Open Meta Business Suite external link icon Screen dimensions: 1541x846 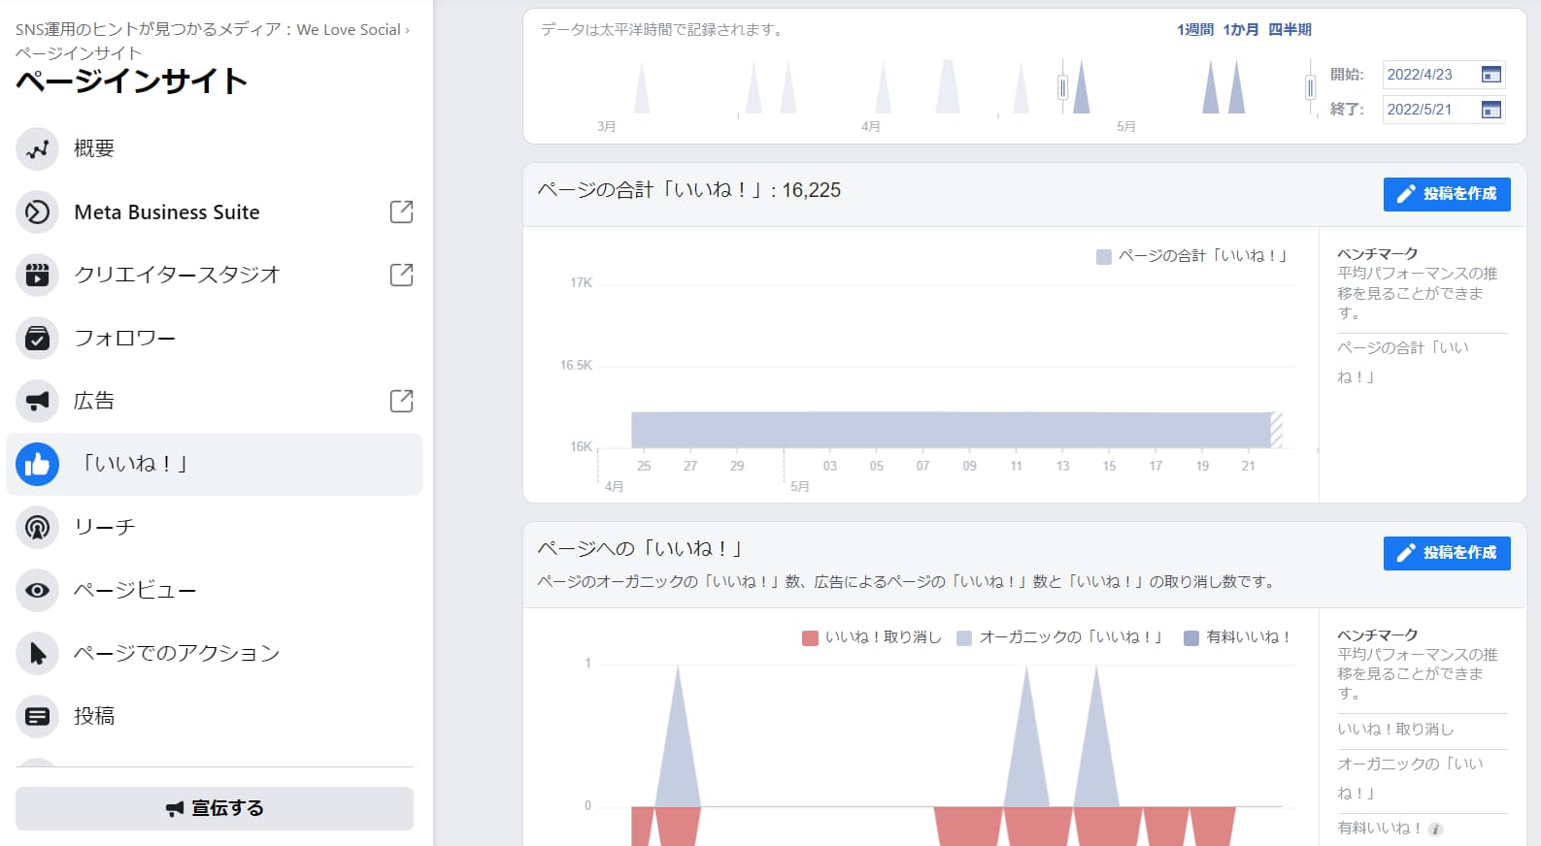coord(401,211)
